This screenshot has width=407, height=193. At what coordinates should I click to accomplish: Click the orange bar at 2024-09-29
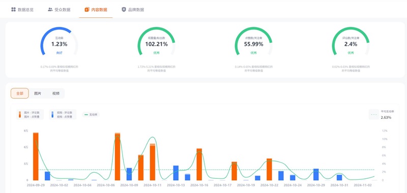[x=36, y=156]
